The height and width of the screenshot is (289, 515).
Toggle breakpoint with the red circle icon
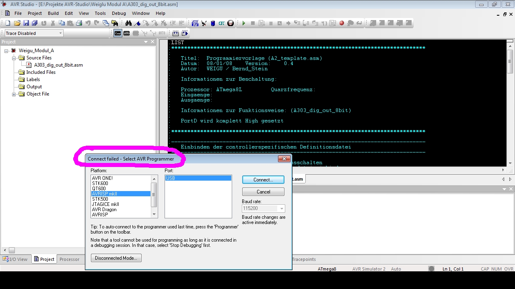[x=342, y=23]
